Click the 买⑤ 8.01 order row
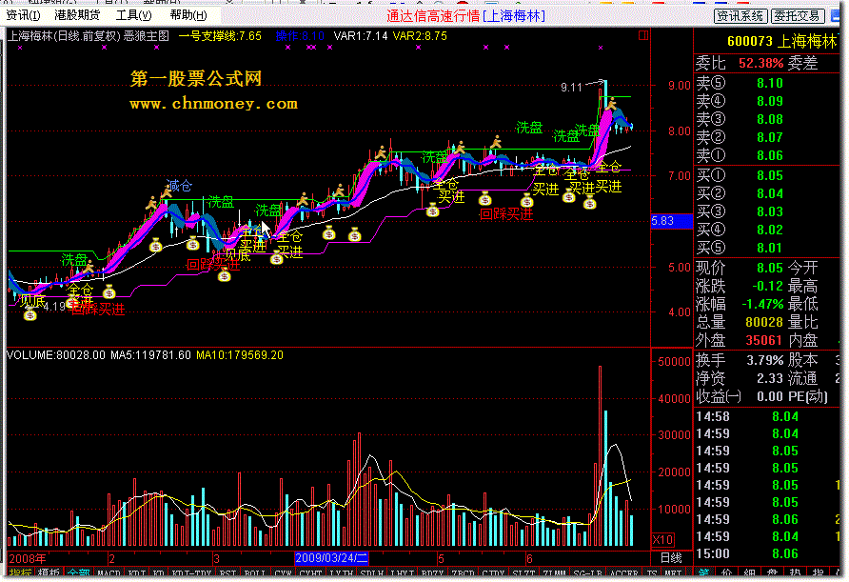The image size is (849, 582). point(766,248)
